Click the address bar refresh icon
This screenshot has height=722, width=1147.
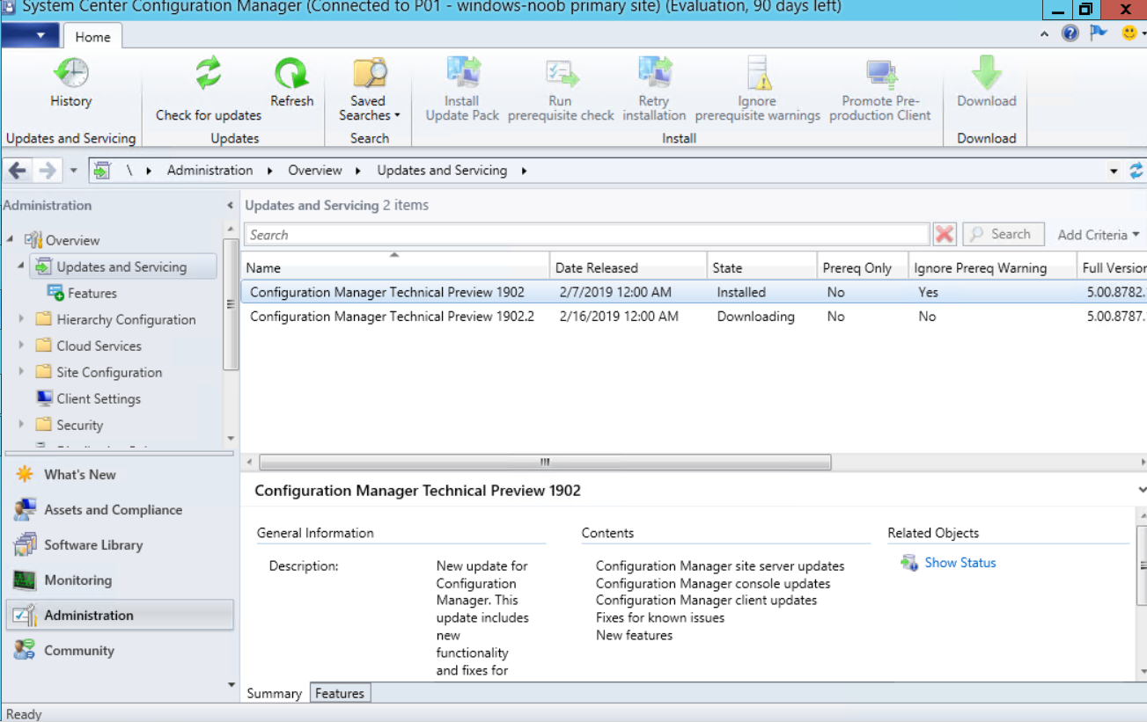[x=1136, y=171]
